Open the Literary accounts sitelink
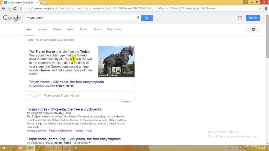Screen dimensions: 269x151 [x=37, y=131]
